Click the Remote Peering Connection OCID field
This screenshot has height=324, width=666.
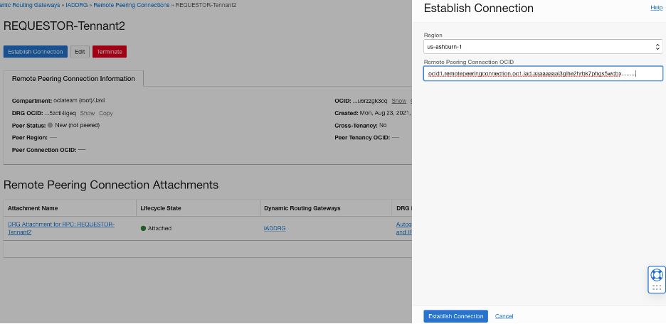pyautogui.click(x=543, y=73)
